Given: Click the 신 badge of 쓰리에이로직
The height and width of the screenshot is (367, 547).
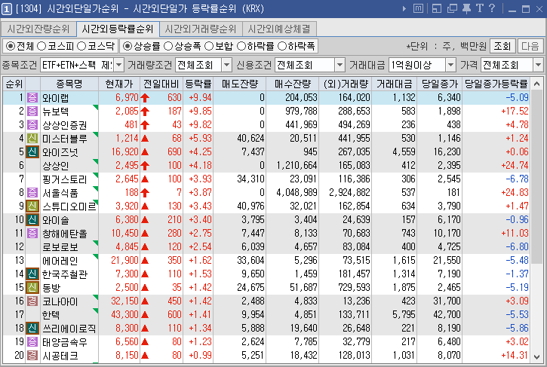Looking at the screenshot, I should [32, 329].
